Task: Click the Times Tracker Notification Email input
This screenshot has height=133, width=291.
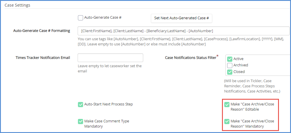Action: click(110, 58)
